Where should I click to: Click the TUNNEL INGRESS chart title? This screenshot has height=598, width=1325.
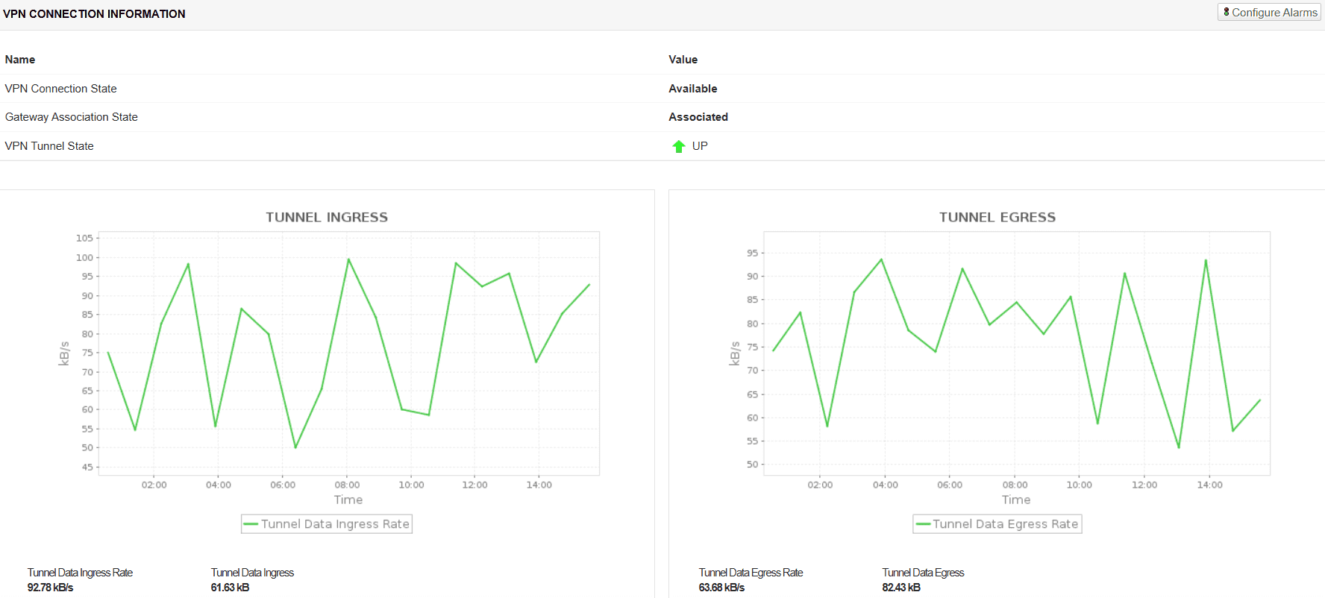pyautogui.click(x=327, y=217)
